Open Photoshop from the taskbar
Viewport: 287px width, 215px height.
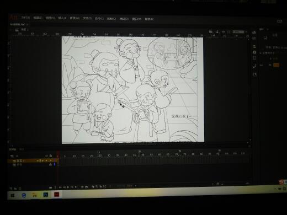45,195
